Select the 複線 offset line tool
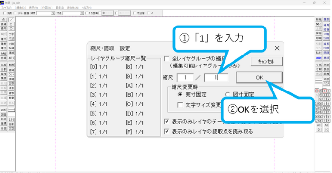Image resolution: width=332 pixels, height=173 pixels. point(11,70)
